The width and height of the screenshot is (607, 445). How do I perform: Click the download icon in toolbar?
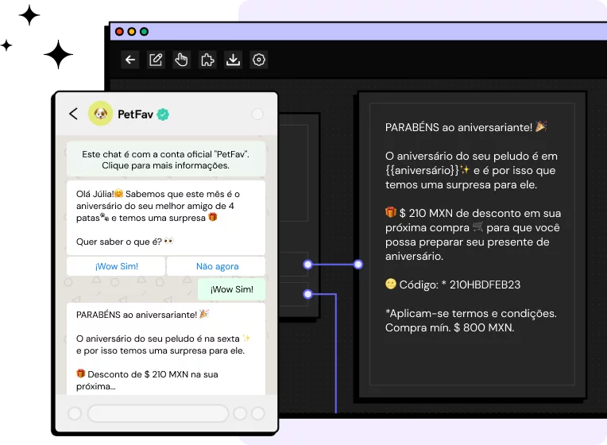click(233, 60)
